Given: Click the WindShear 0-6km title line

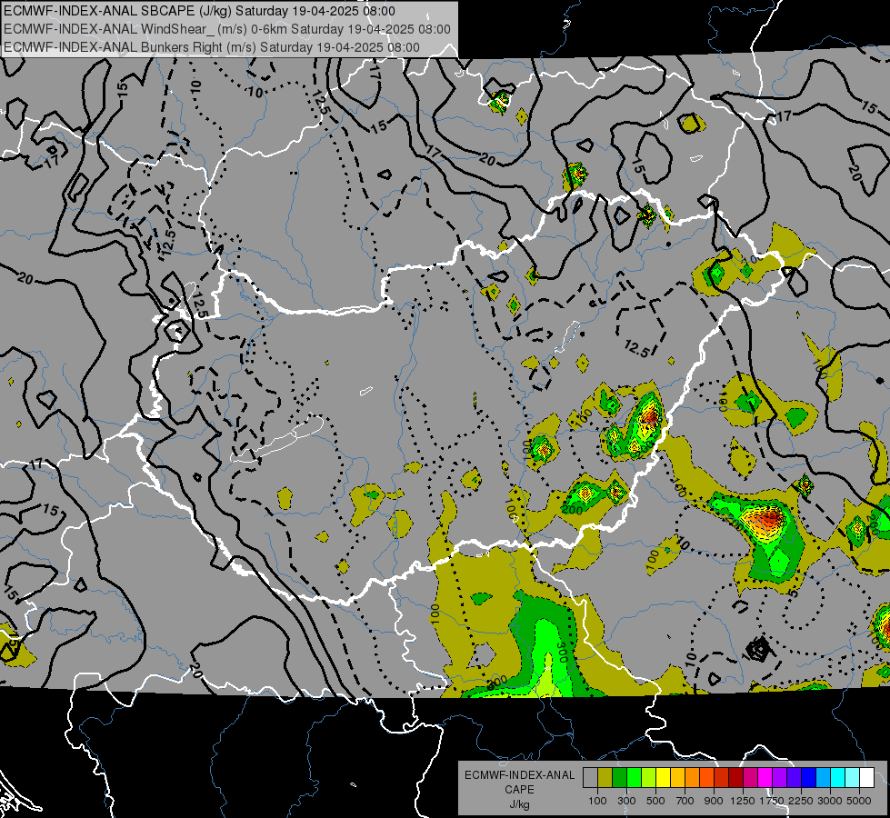Looking at the screenshot, I should [x=227, y=29].
